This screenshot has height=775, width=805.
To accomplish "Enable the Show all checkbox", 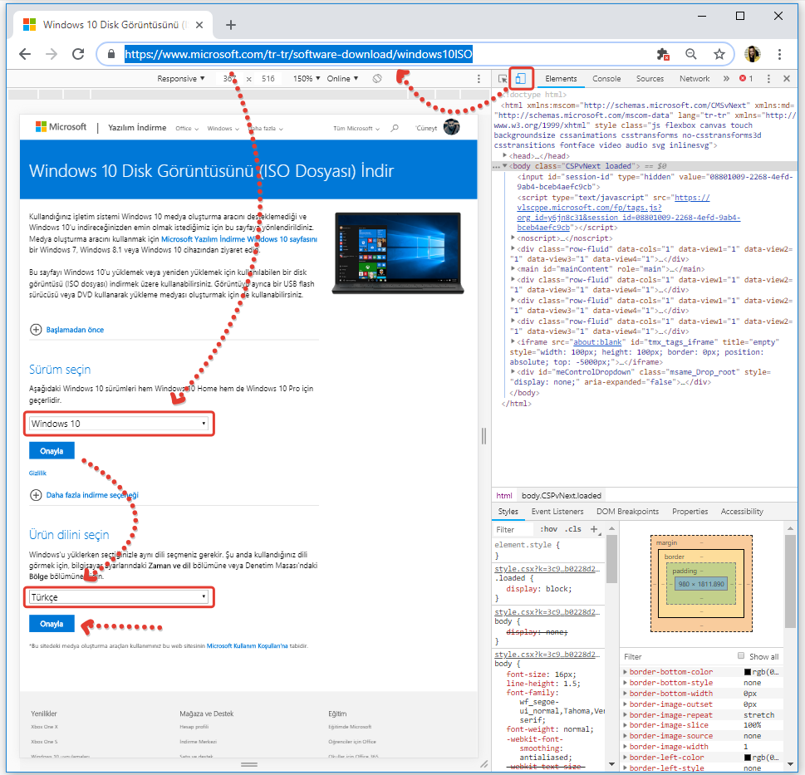I will (742, 656).
